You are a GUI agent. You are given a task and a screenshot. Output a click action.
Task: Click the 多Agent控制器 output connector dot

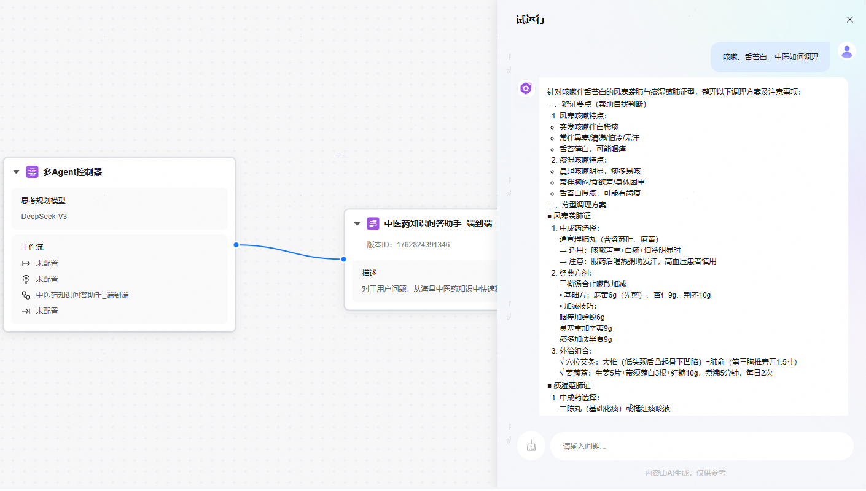point(236,245)
